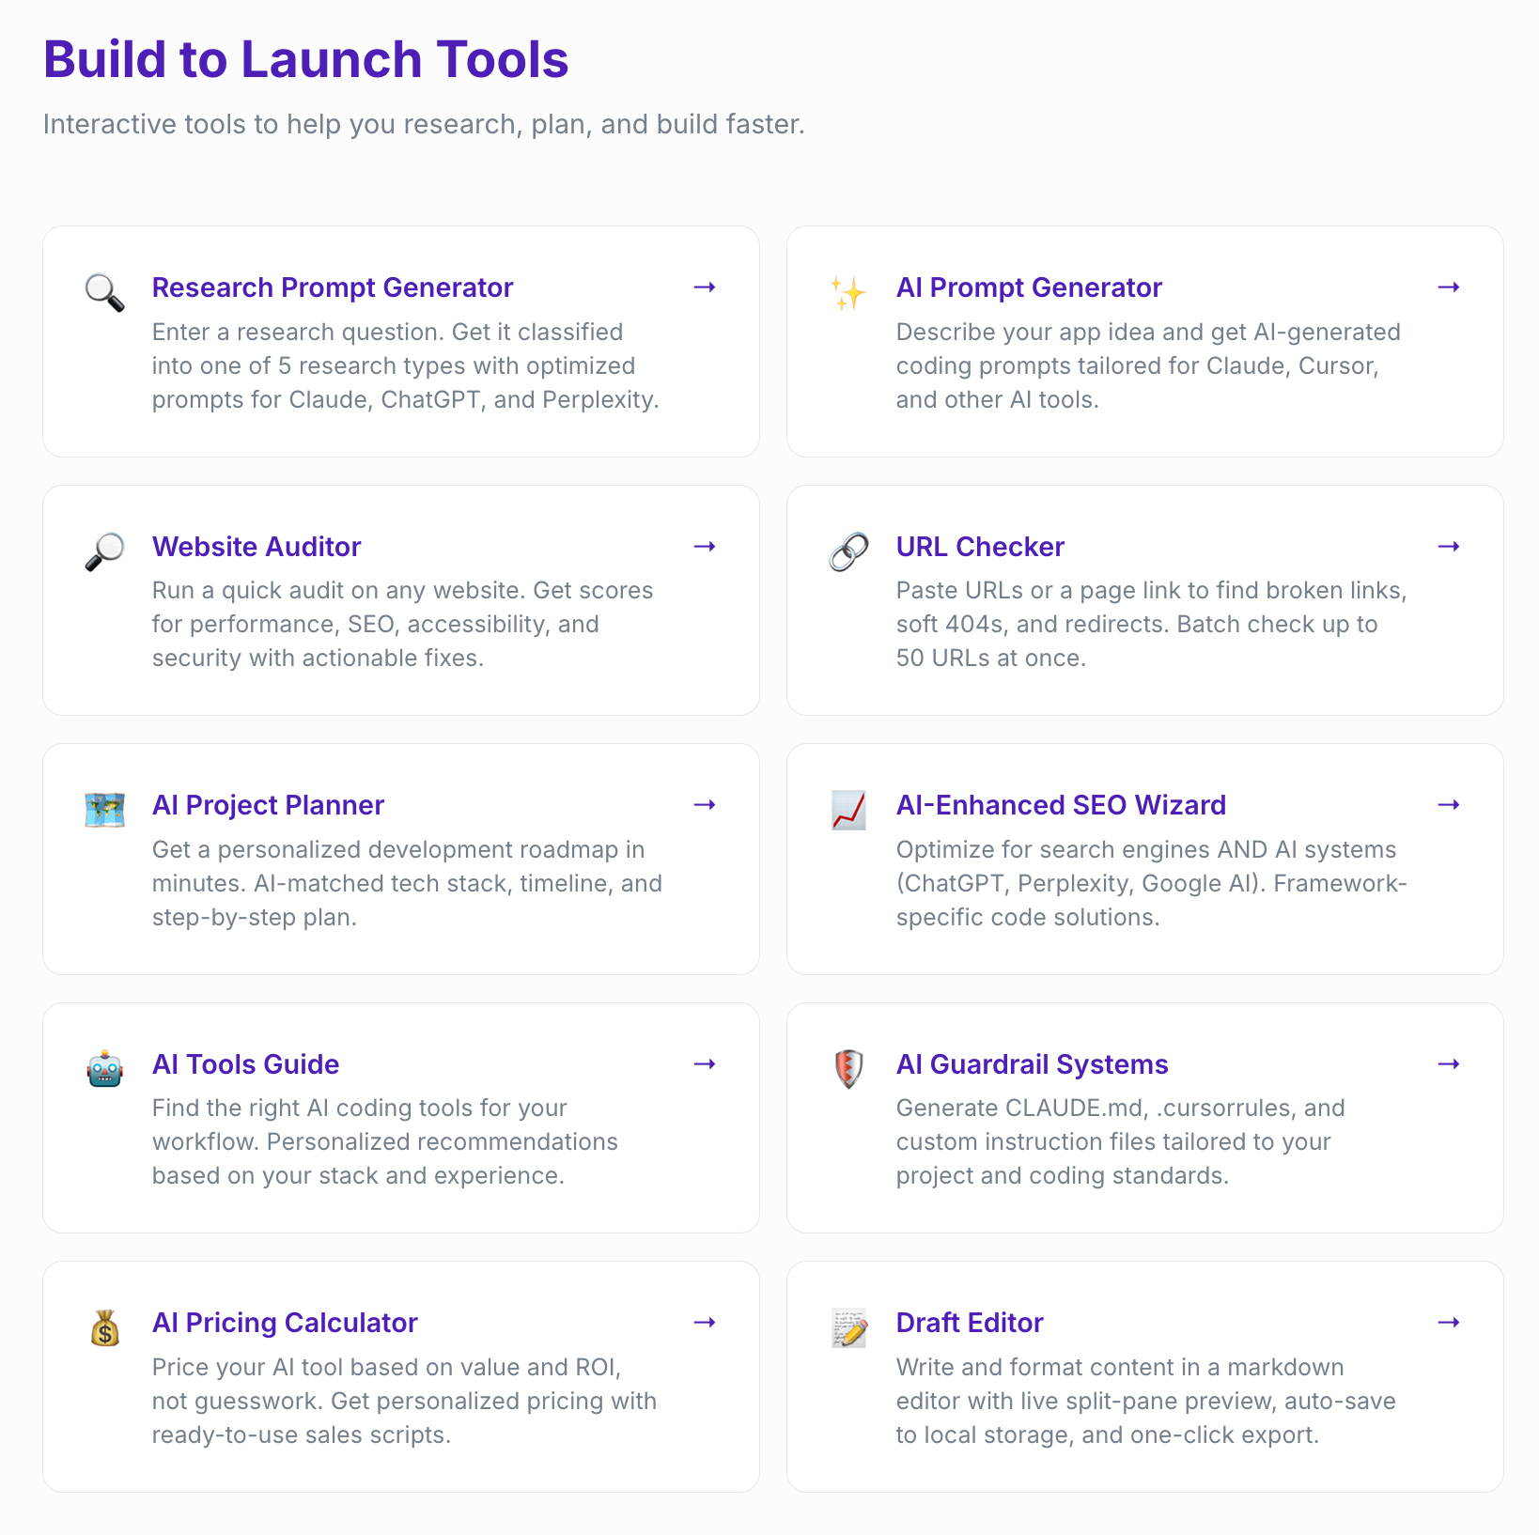Click description starting 'Paste URLs or a page link'
This screenshot has height=1535, width=1539.
(1151, 624)
